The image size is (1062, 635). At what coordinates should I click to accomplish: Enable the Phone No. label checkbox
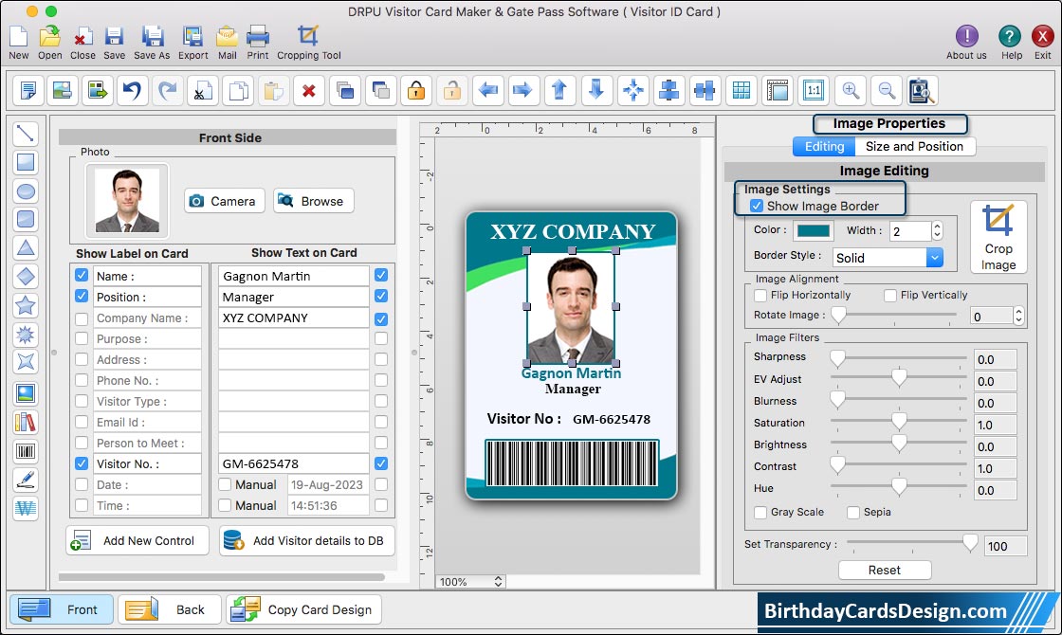[82, 380]
